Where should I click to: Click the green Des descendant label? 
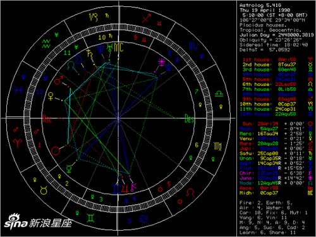[x=189, y=118]
